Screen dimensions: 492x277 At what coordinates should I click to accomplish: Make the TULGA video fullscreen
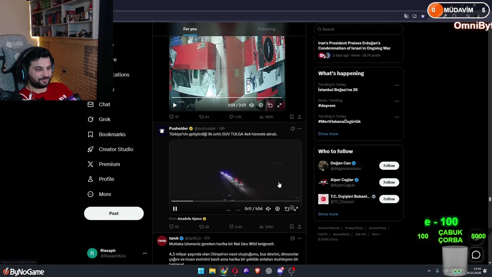296,209
